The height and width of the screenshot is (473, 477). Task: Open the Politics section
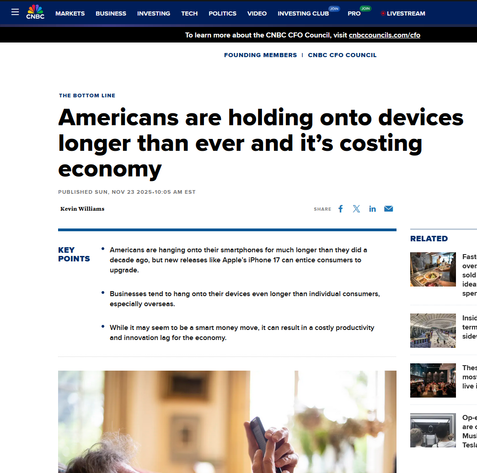(222, 14)
